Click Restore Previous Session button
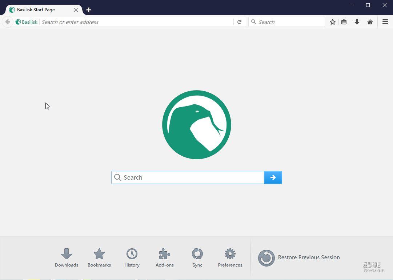 click(x=299, y=258)
